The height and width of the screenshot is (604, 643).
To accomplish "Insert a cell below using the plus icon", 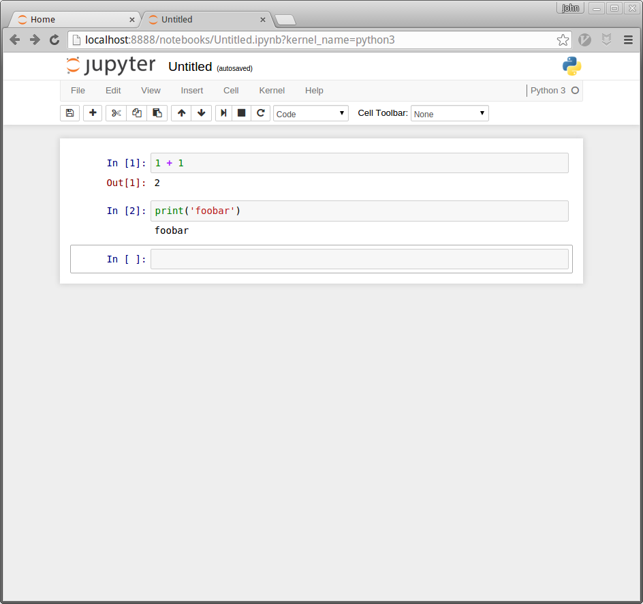I will 93,113.
